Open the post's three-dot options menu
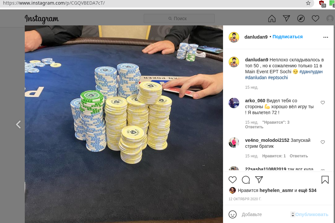Viewport: 335px width, 223px height. (x=326, y=37)
